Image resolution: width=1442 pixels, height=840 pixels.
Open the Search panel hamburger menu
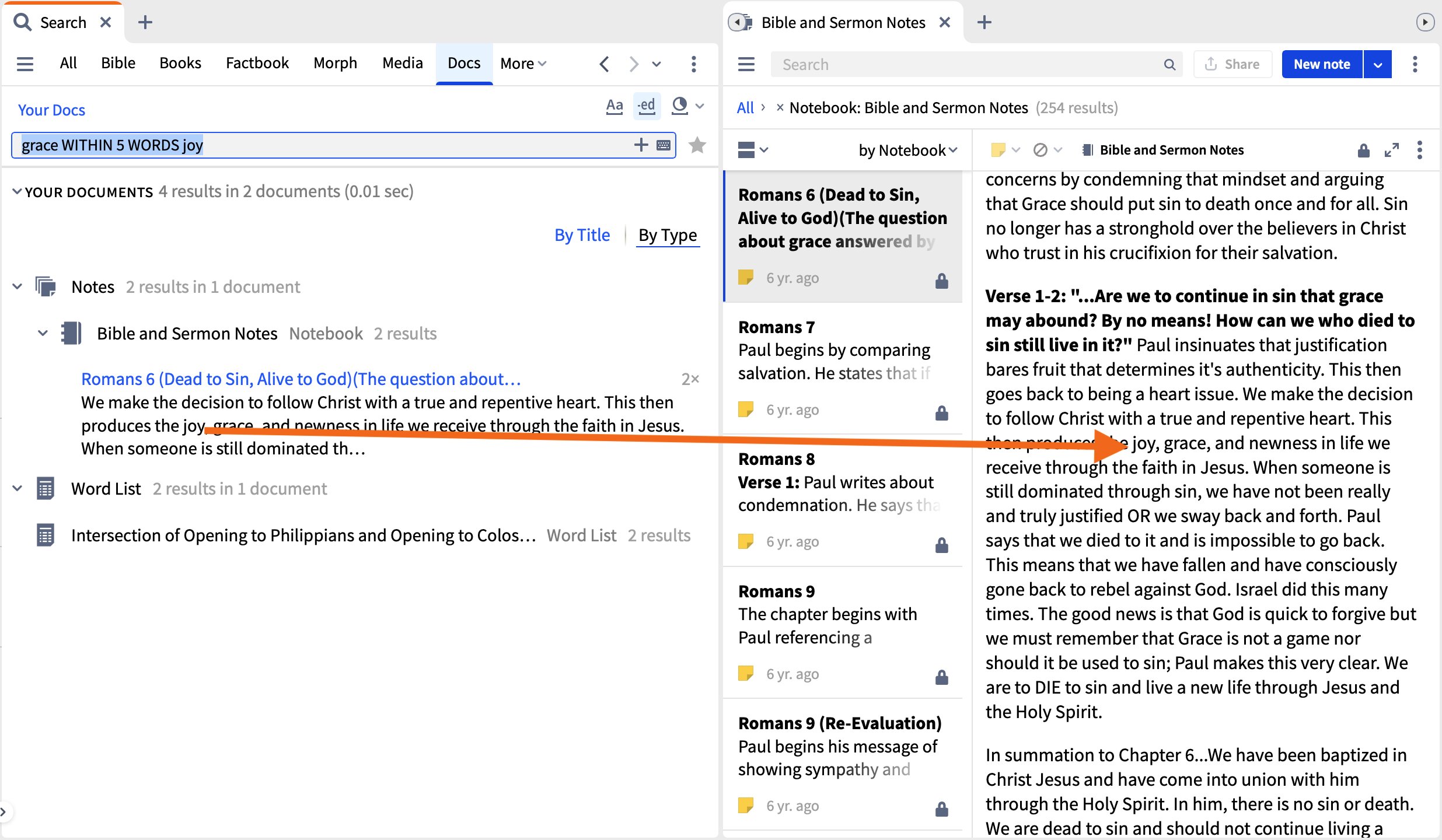[25, 64]
